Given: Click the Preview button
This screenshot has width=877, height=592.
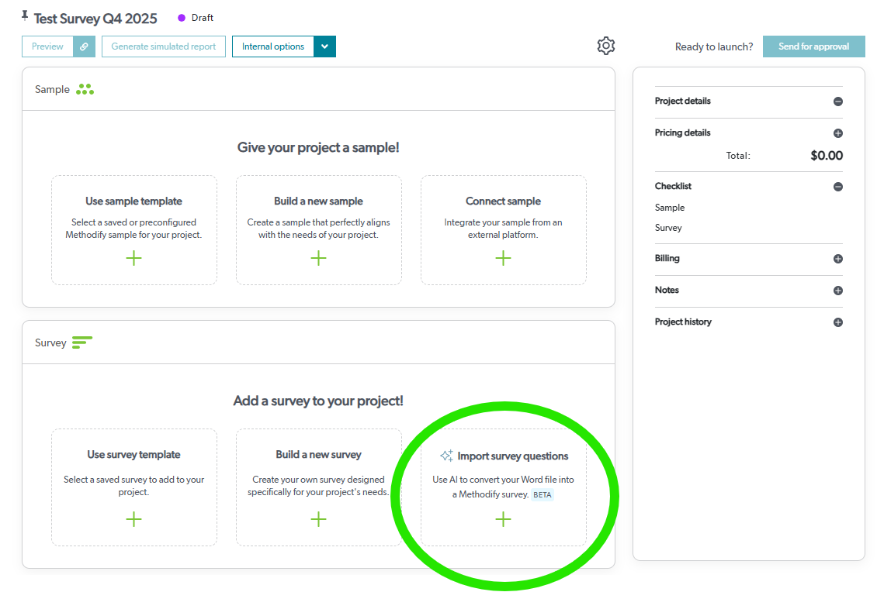Looking at the screenshot, I should [x=47, y=46].
